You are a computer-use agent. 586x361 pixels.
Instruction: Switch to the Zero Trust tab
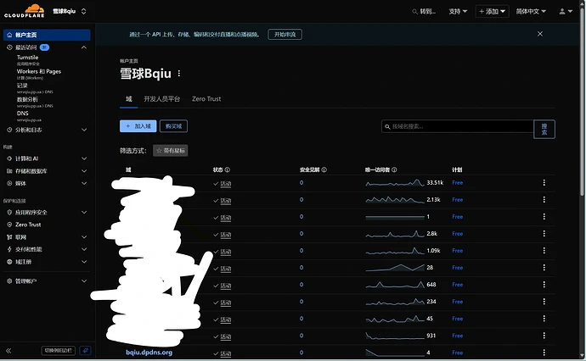pos(206,99)
